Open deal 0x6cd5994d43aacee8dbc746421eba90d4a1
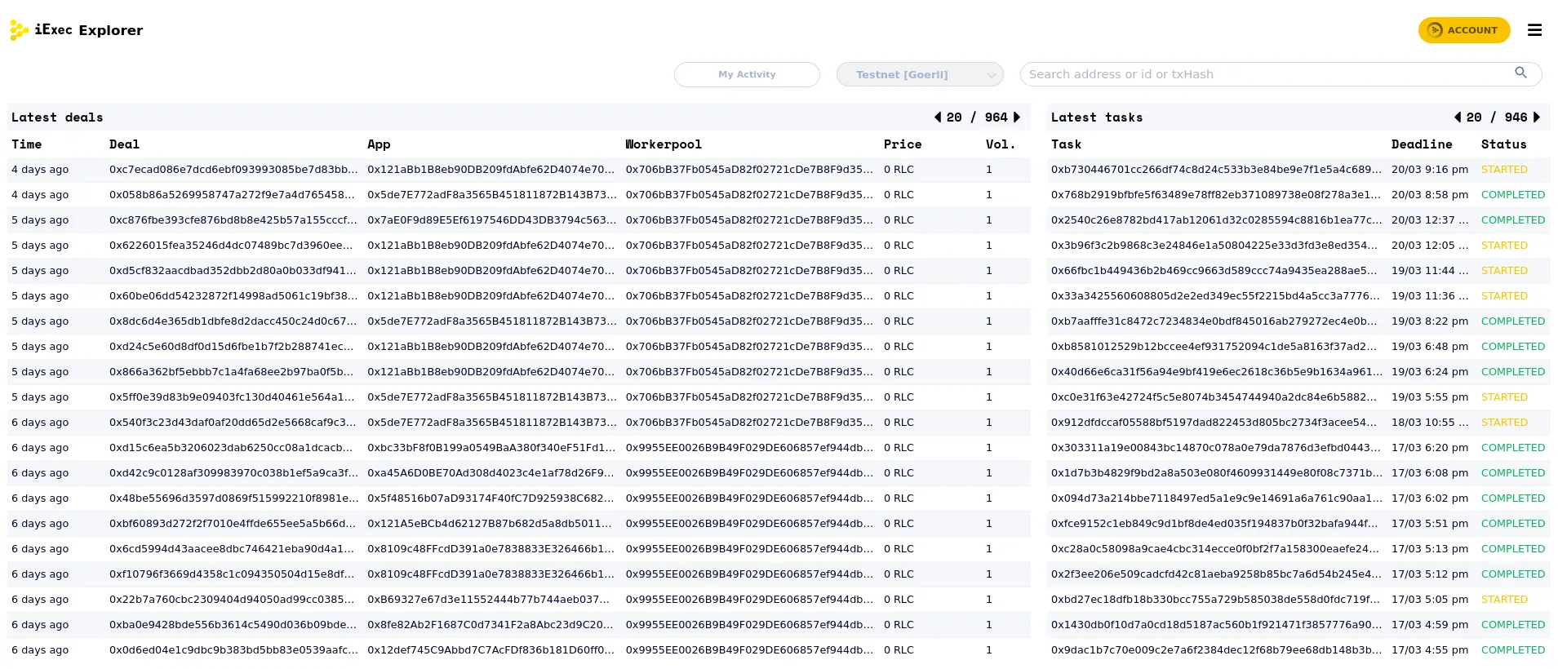 coord(233,549)
